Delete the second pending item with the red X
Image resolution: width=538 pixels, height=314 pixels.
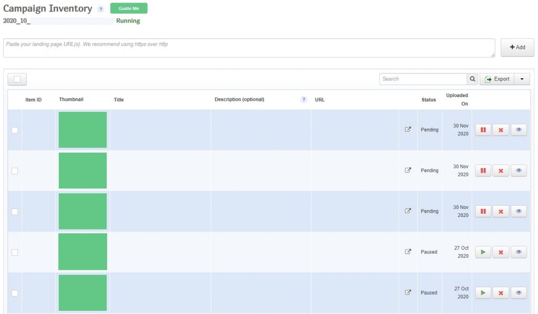[x=501, y=171]
